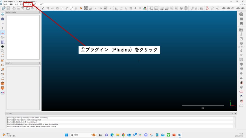Screen dimensions: 246x138
Task: Click the Open file folder icon
Action: pyautogui.click(x=4, y=8)
